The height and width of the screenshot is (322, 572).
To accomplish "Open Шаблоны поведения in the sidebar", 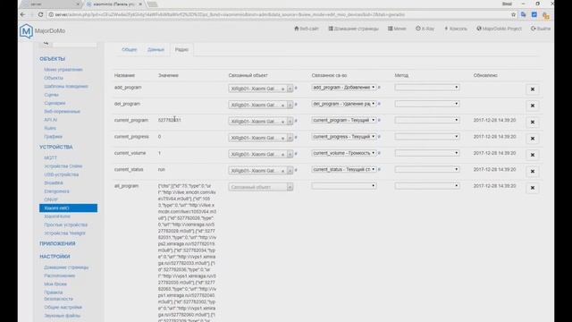I will [x=66, y=87].
